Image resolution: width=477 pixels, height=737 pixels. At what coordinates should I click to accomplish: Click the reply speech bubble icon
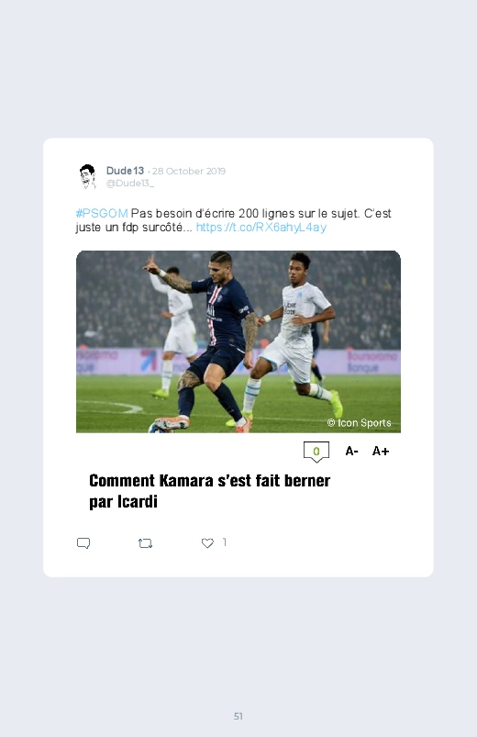[83, 543]
